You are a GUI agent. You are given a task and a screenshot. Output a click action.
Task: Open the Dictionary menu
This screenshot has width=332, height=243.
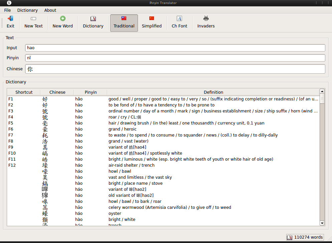27,10
